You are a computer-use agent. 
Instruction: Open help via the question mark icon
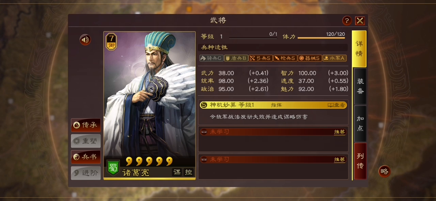pyautogui.click(x=347, y=21)
